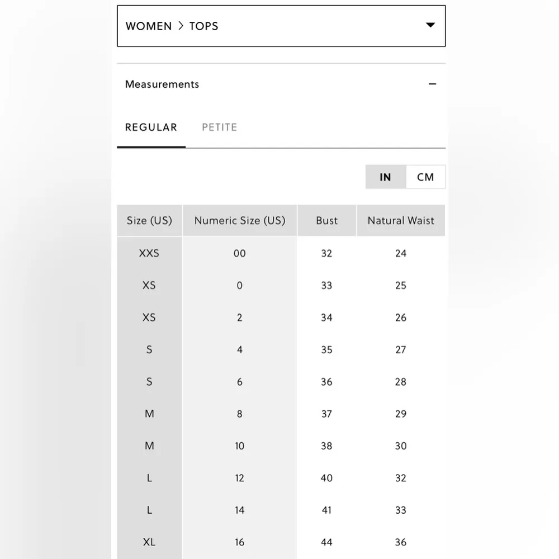Click the dropdown arrow in category selector
Viewport: 559px width, 559px height.
(430, 25)
